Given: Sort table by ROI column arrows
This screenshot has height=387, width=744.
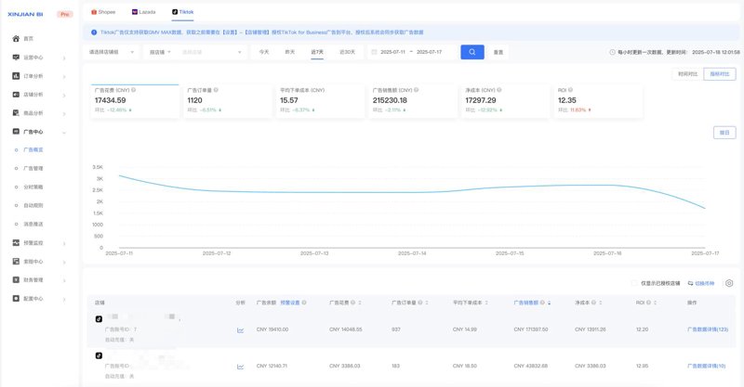Looking at the screenshot, I should [x=656, y=303].
